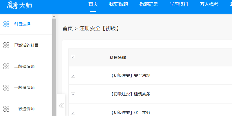
Task: Click the 科目名称 column header
Action: 118,57
